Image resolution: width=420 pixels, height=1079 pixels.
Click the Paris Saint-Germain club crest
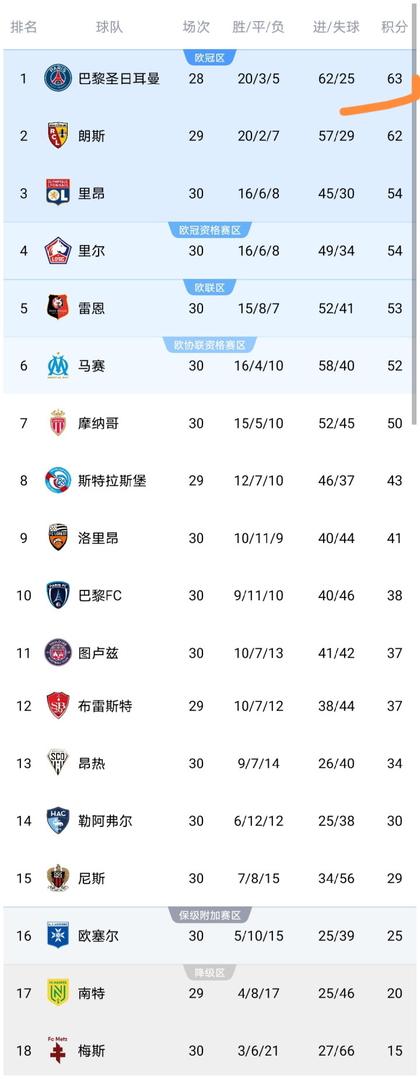[x=58, y=78]
